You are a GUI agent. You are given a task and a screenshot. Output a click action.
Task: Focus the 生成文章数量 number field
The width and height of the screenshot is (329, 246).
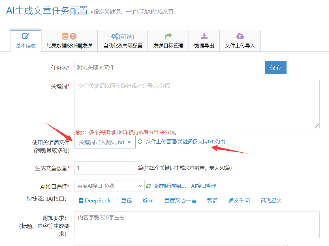(x=106, y=168)
